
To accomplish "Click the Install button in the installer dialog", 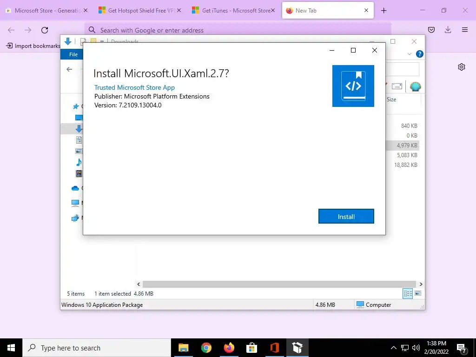I will click(x=346, y=217).
